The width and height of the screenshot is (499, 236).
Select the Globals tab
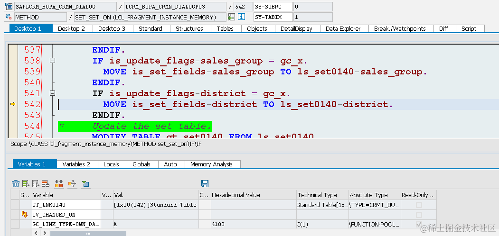pos(142,164)
